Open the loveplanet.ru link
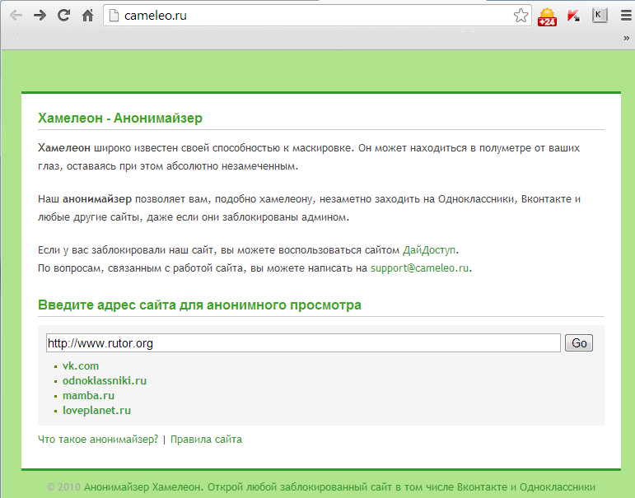 click(x=97, y=410)
